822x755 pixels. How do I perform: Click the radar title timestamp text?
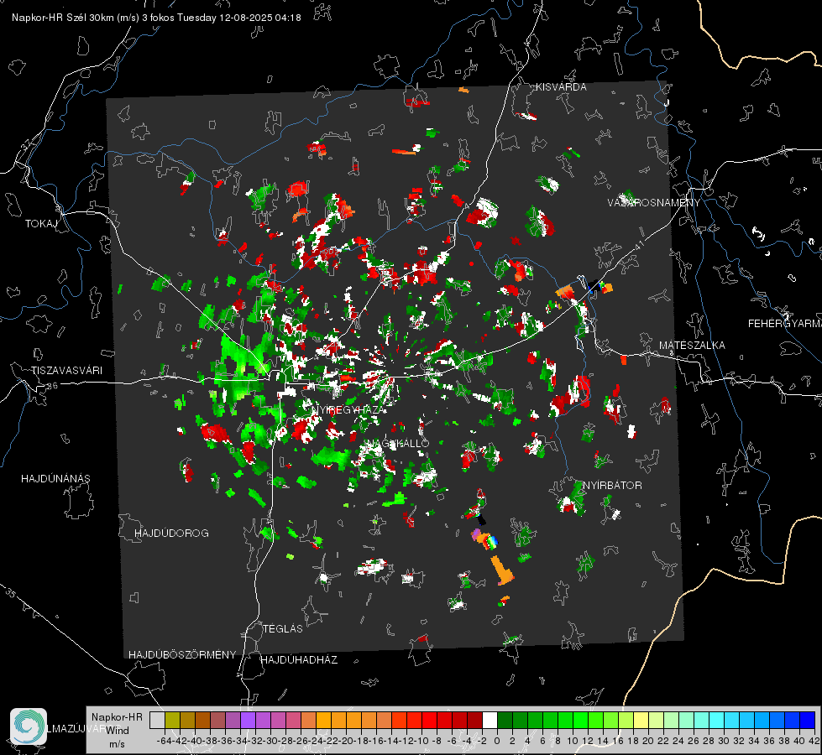point(156,18)
